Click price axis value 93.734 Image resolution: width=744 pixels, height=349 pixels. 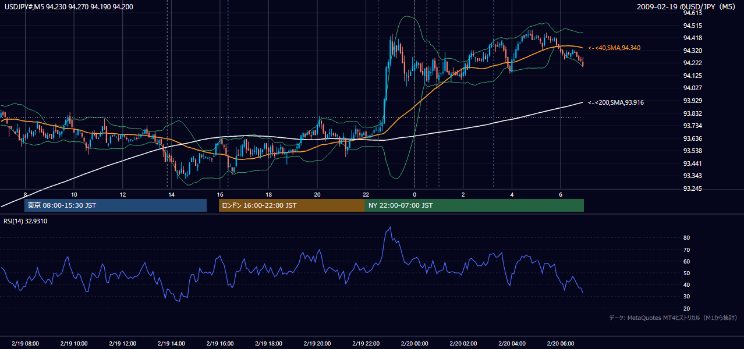(692, 126)
